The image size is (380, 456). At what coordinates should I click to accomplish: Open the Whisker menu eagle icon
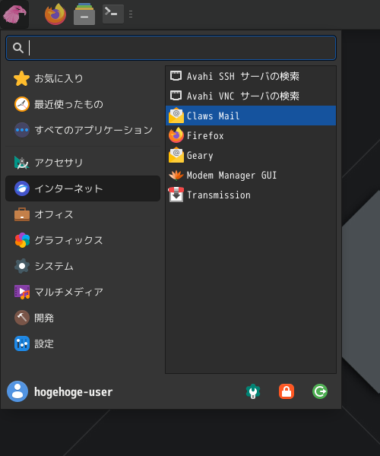14,14
